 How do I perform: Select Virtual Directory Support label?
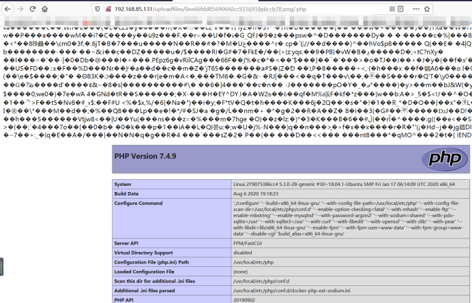click(x=143, y=253)
